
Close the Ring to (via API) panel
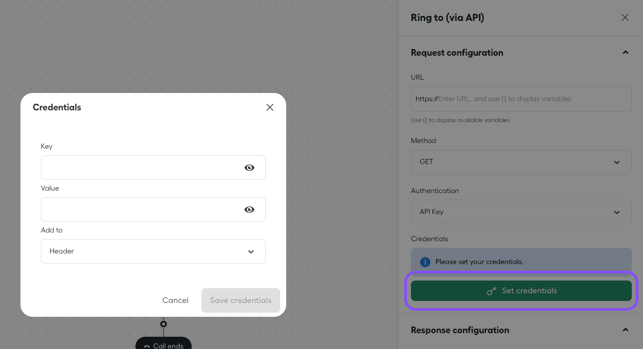coord(625,17)
